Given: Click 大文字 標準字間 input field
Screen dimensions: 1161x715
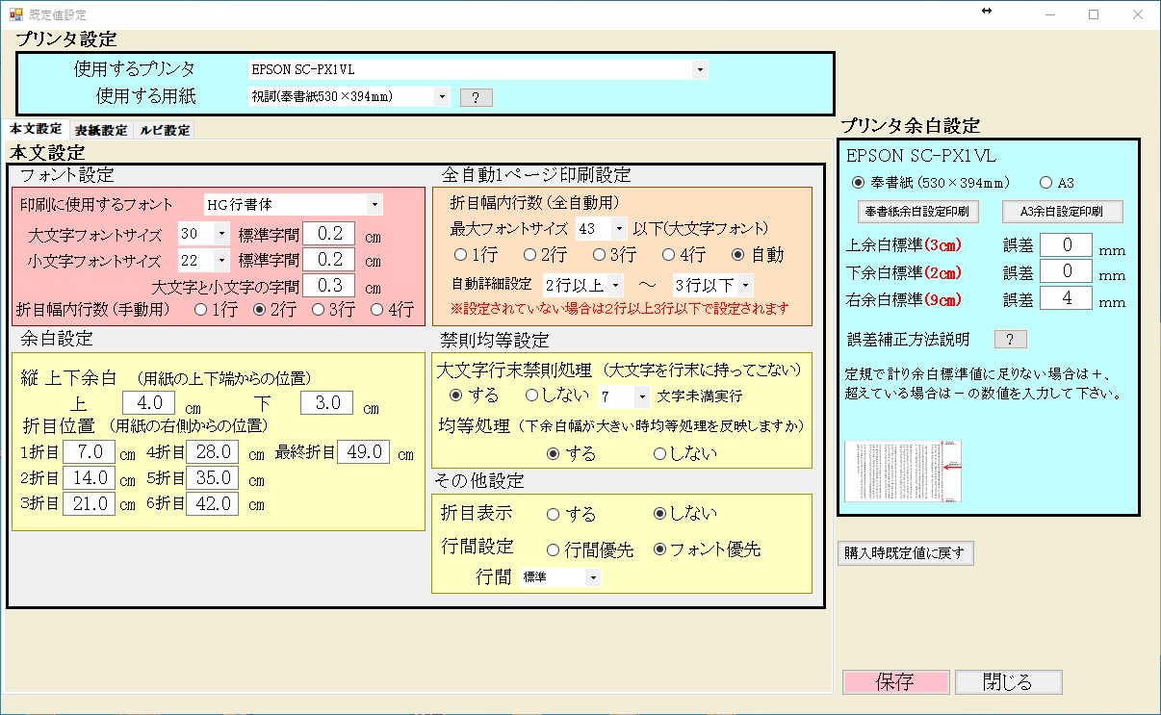Looking at the screenshot, I should [x=328, y=234].
